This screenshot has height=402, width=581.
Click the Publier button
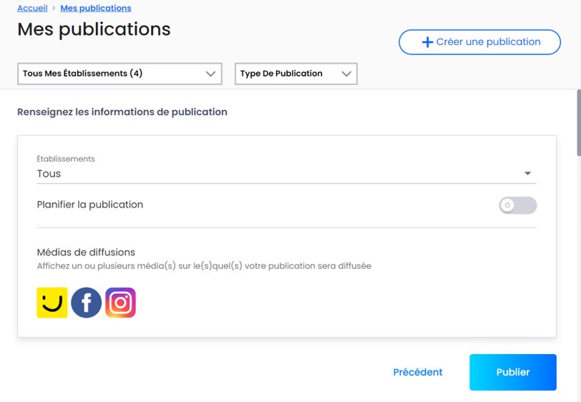click(x=513, y=372)
